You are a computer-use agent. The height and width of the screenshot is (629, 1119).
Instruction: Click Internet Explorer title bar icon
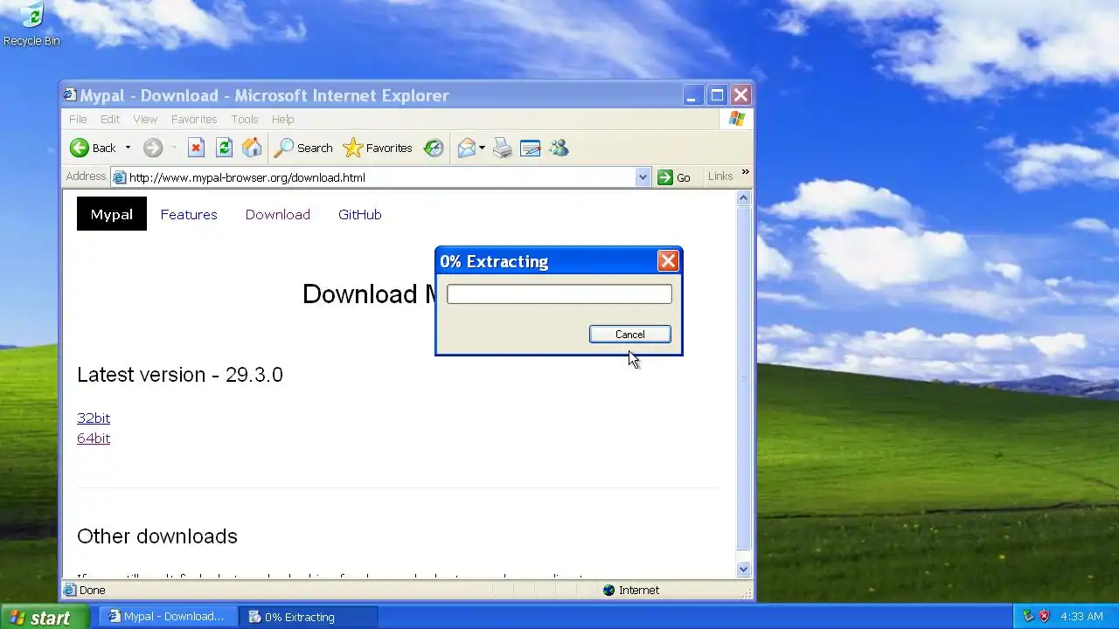click(70, 95)
